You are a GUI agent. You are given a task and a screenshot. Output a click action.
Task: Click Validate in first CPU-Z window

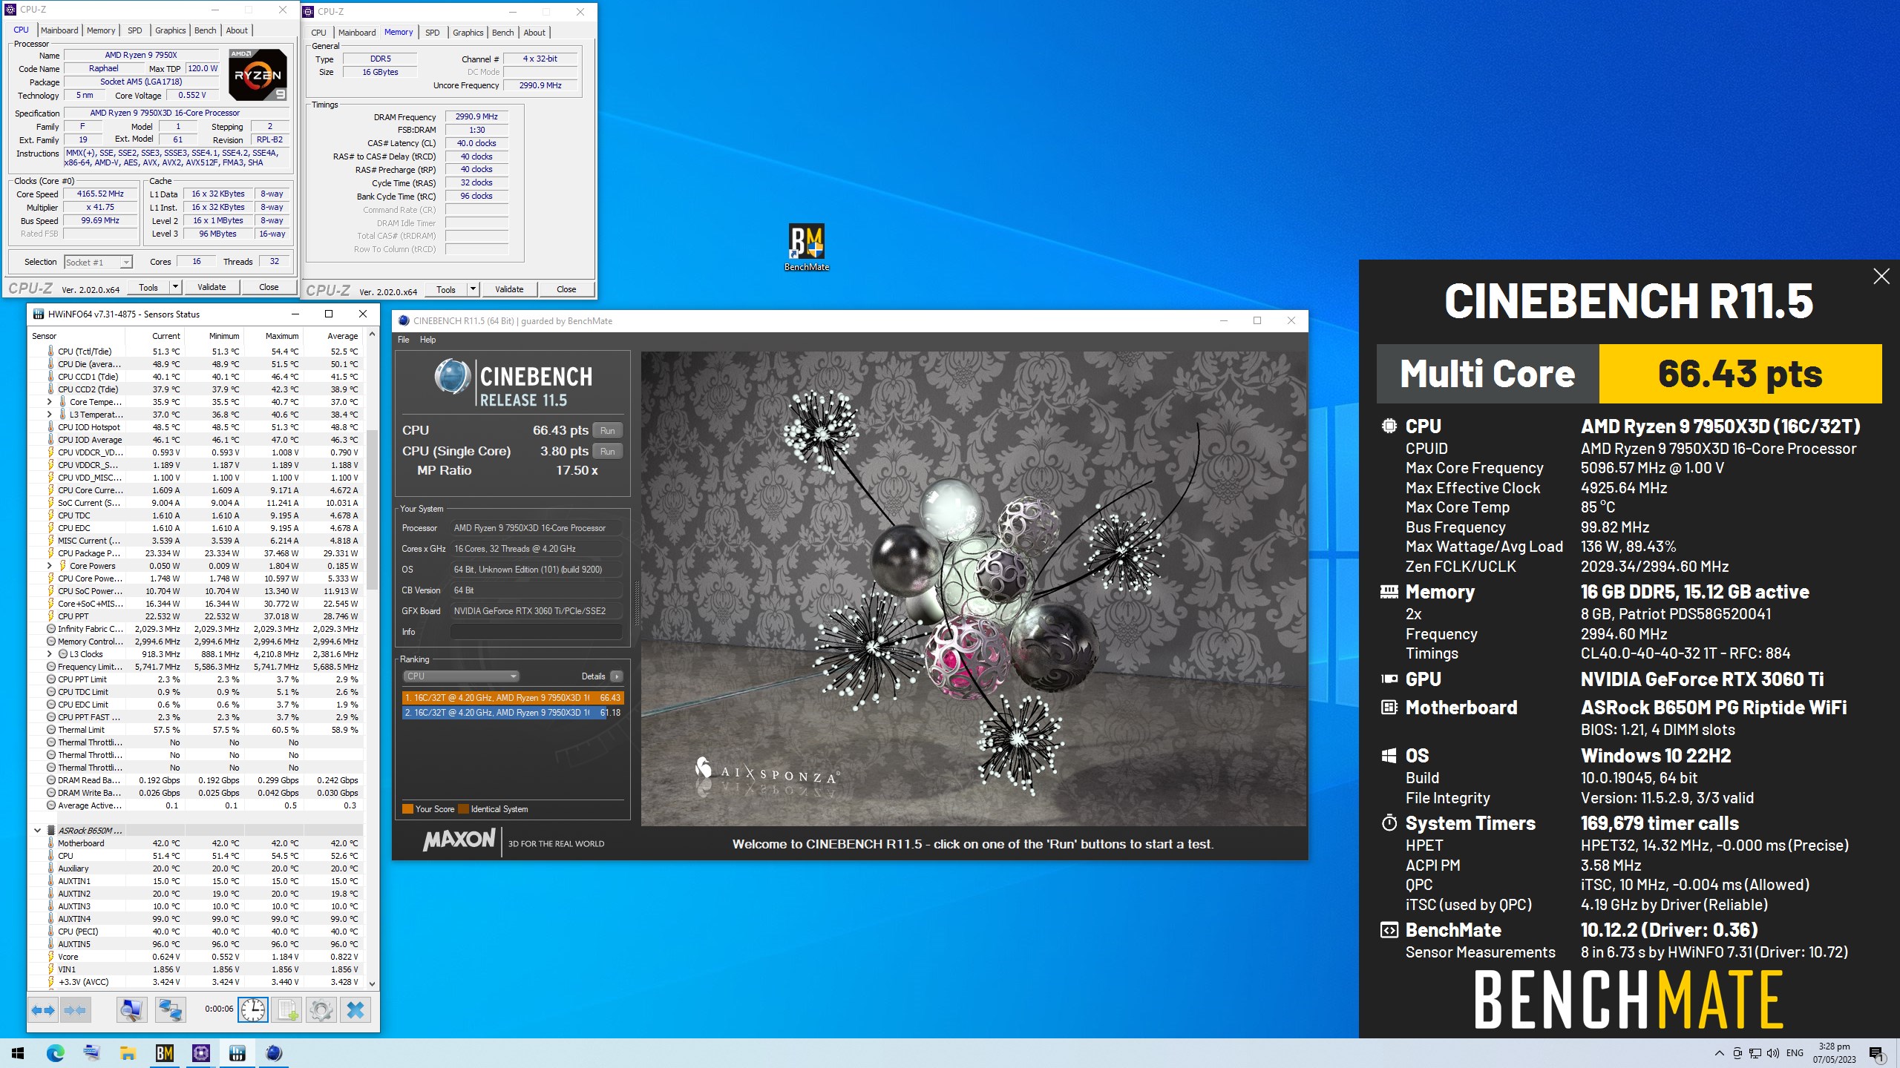212,287
